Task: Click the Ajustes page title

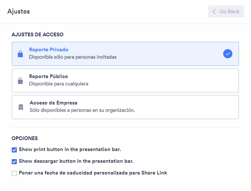Action: coord(19,11)
